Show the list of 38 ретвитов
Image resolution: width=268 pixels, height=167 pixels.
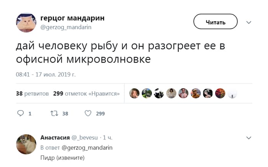coord(32,94)
